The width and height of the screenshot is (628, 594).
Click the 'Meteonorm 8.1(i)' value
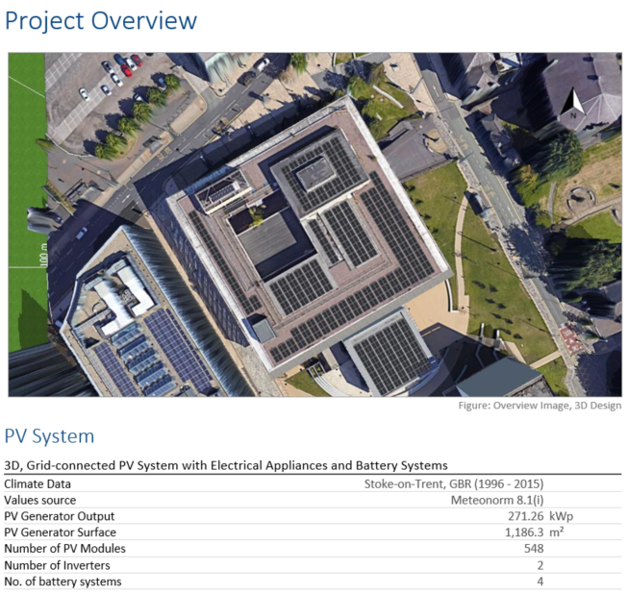tap(497, 500)
